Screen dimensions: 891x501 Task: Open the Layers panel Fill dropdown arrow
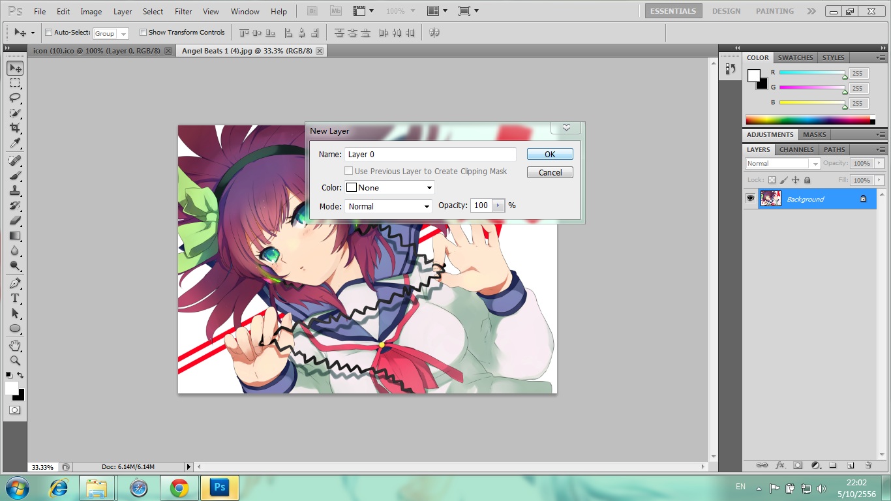click(x=879, y=180)
